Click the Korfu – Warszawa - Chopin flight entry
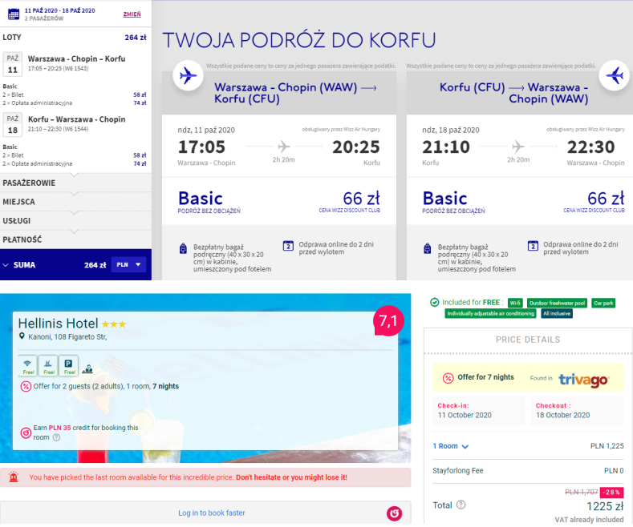The image size is (633, 527). point(76,123)
